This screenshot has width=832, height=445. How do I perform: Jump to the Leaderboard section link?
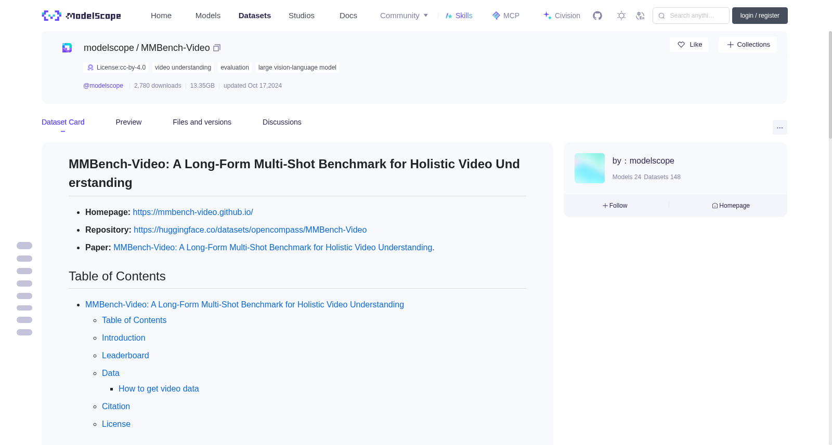(x=125, y=355)
